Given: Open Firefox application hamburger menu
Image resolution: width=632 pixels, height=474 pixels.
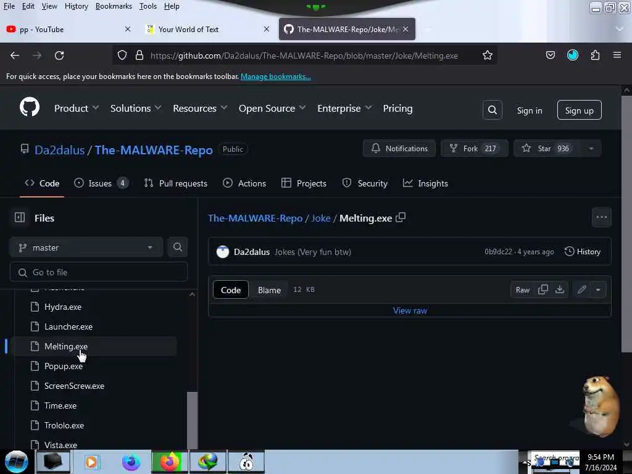Looking at the screenshot, I should click(x=617, y=55).
